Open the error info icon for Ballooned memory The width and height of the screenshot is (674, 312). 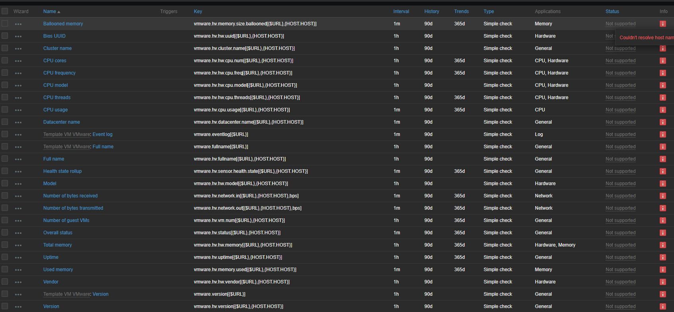(x=663, y=24)
